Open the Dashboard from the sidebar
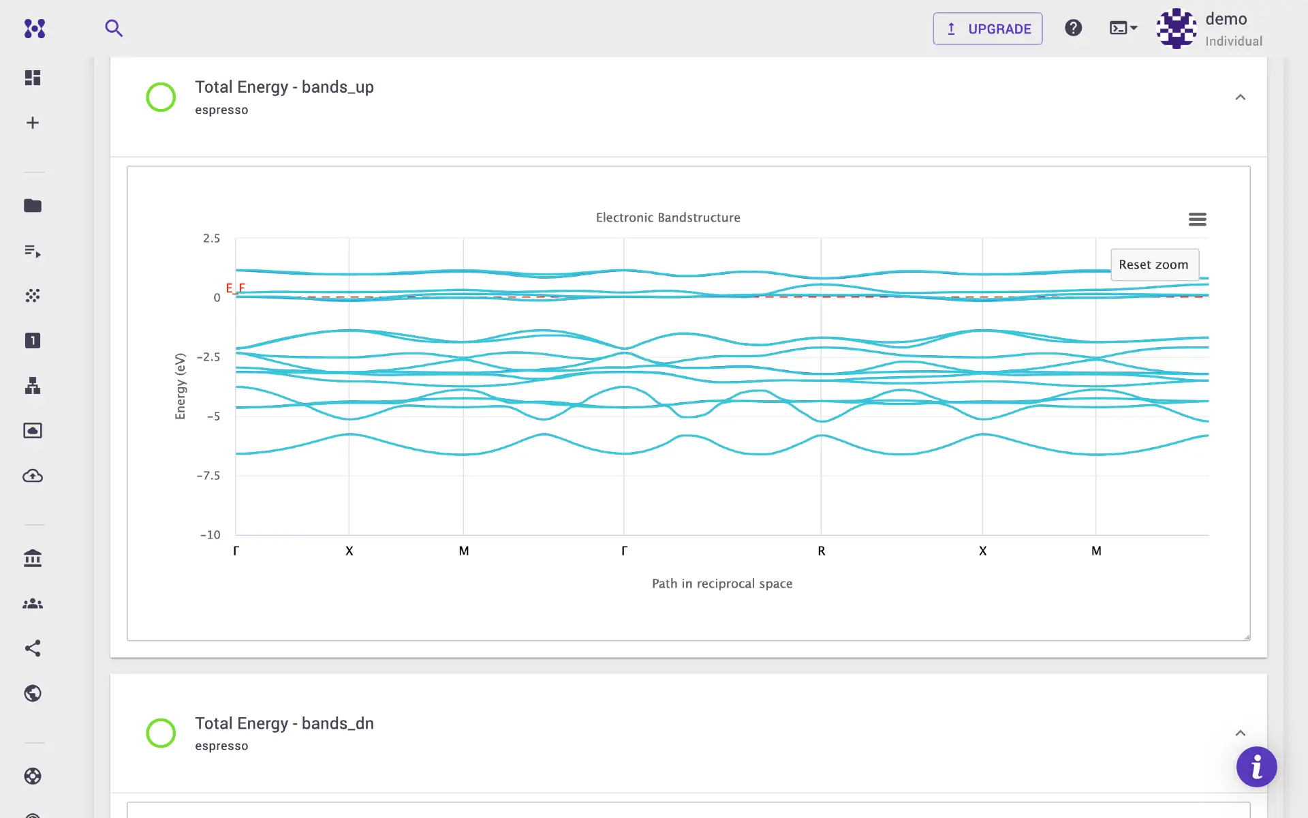The image size is (1308, 818). [32, 77]
